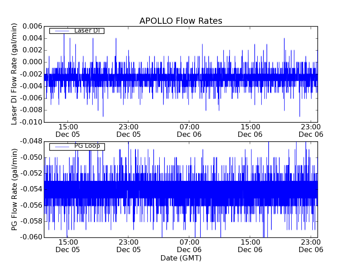Click the 0.000 tick label on top plot
This screenshot has height=264, width=353.
pos(32,62)
